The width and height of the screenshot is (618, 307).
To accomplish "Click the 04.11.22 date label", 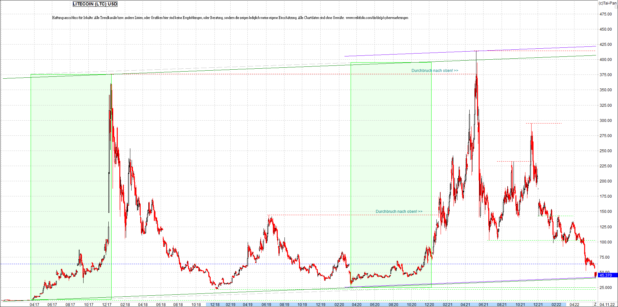I will click(607, 304).
